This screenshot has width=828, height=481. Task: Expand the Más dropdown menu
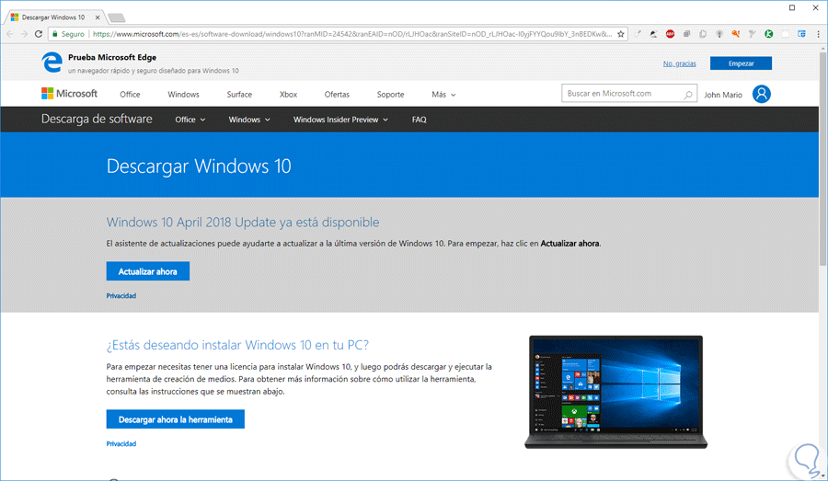coord(443,95)
